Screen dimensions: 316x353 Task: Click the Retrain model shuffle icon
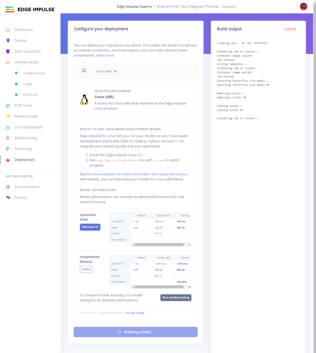(8, 116)
